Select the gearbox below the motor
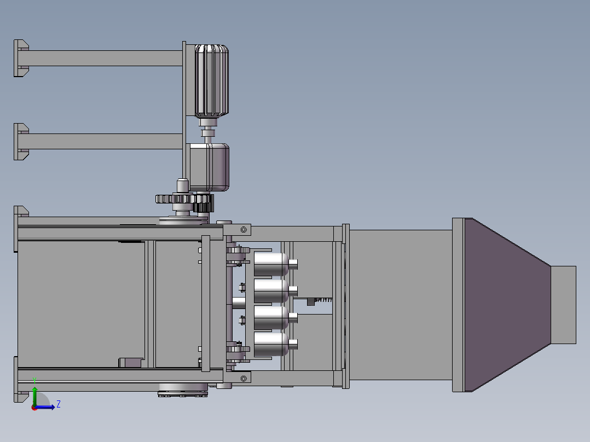The image size is (590, 442). [x=209, y=167]
